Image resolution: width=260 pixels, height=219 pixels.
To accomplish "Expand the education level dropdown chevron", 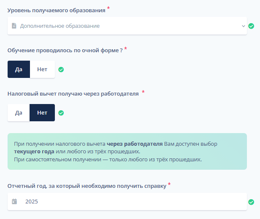I will point(243,26).
